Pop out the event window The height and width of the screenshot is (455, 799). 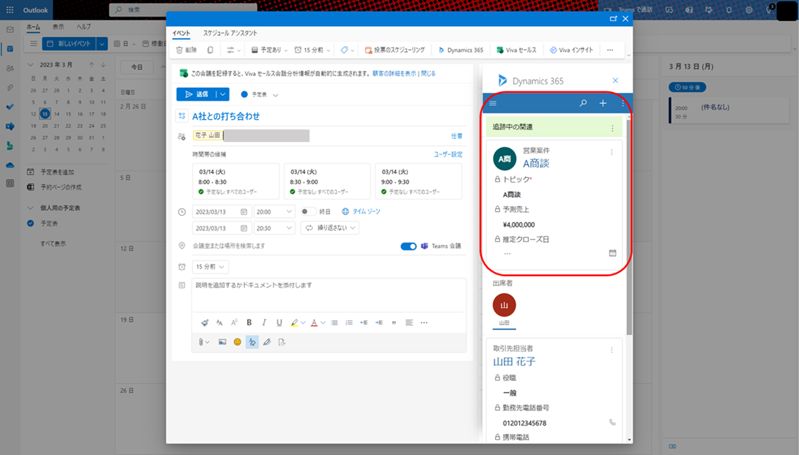pos(613,19)
